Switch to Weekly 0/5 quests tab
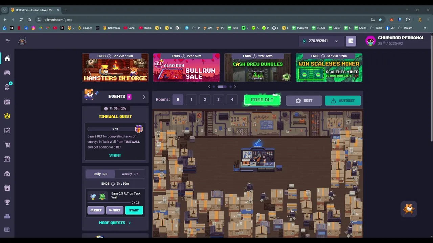The width and height of the screenshot is (433, 243). (x=130, y=174)
